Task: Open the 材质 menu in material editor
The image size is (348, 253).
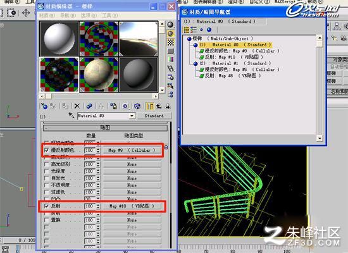Action: click(47, 15)
